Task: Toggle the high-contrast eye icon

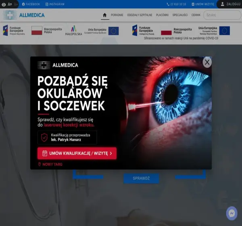Action: tap(4, 4)
